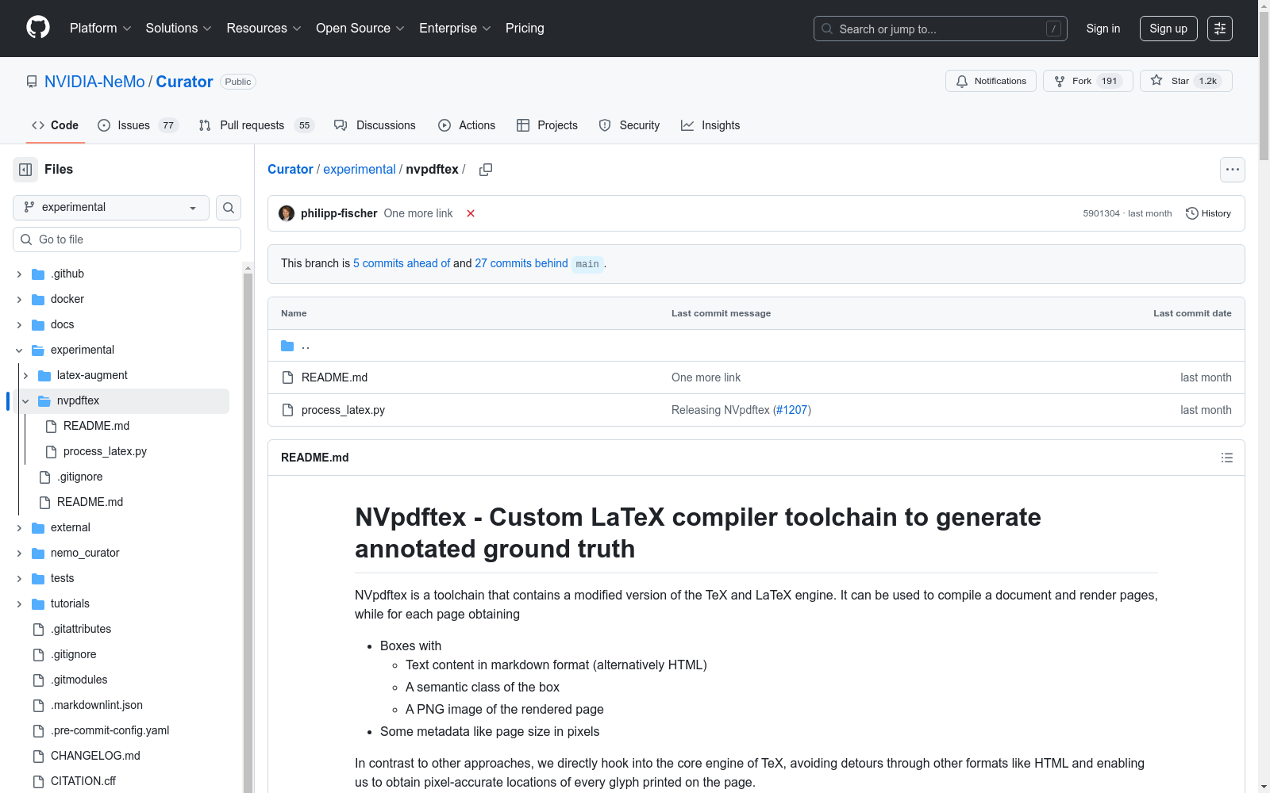
Task: Click the README.md file icon in table
Action: (287, 377)
